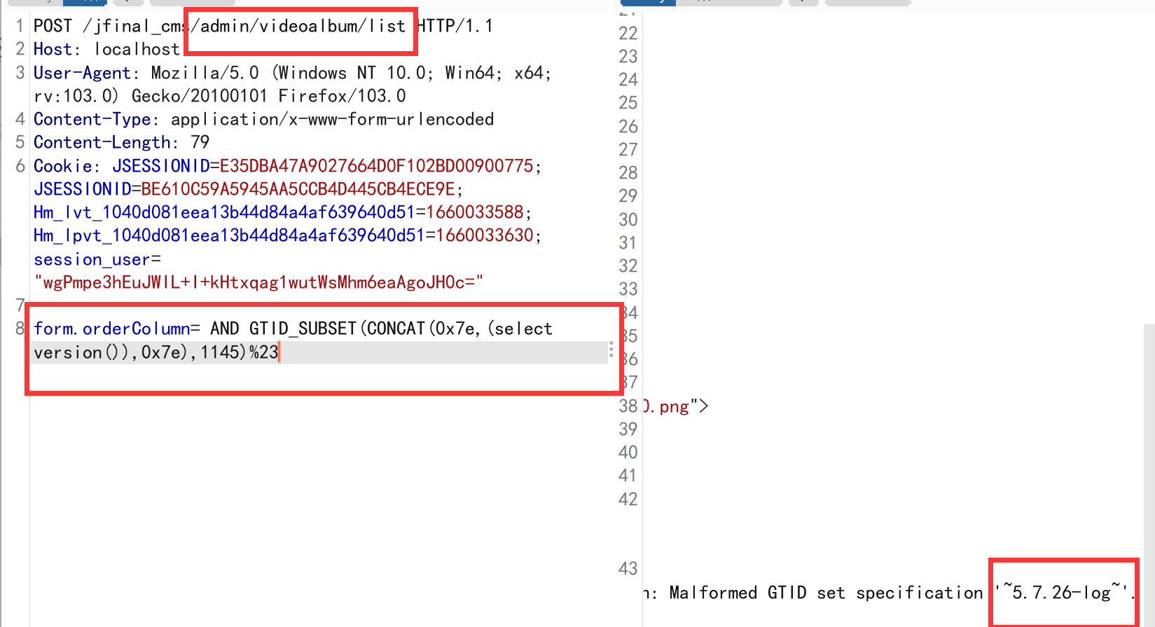1155x627 pixels.
Task: Select the Content-Type header name
Action: click(92, 120)
